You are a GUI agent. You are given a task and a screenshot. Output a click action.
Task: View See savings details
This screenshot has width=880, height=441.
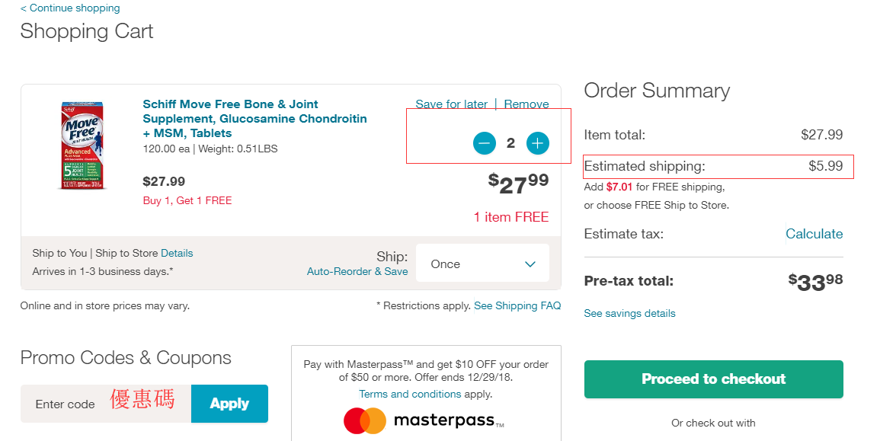point(629,313)
